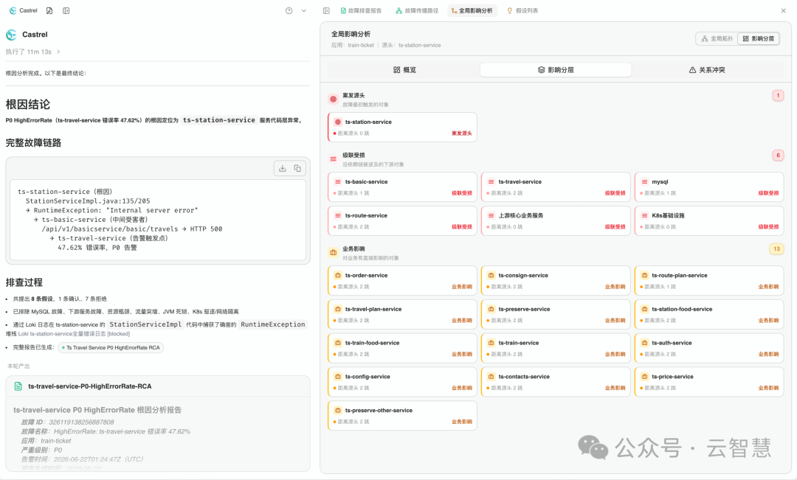This screenshot has height=480, width=797.
Task: Click the 业务影响 tag on ts-order-service card
Action: pyautogui.click(x=461, y=287)
